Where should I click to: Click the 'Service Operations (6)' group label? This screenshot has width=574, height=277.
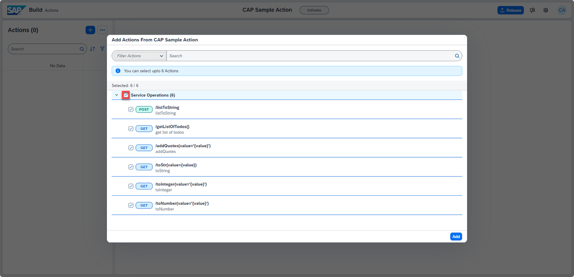[153, 95]
